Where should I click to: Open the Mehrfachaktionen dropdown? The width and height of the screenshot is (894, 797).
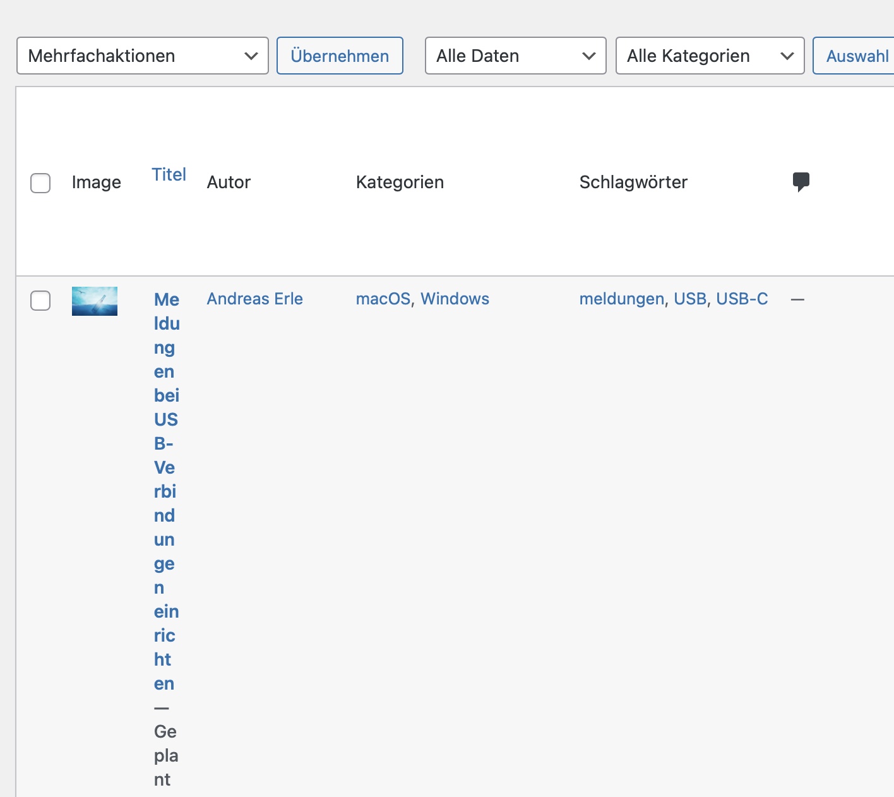[143, 56]
